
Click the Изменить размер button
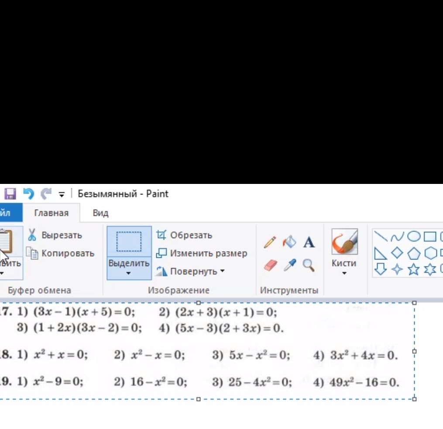pyautogui.click(x=202, y=253)
